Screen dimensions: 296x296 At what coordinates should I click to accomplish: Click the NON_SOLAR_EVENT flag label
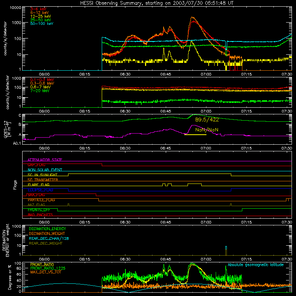[45, 170]
